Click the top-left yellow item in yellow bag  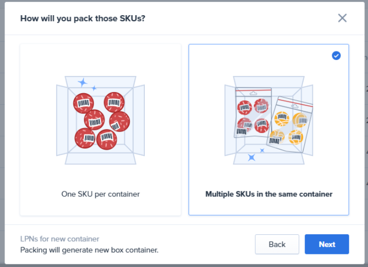pos(282,119)
